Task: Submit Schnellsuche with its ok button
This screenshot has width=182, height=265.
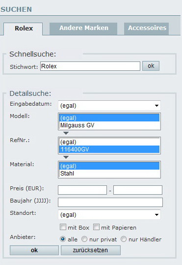Action: [151, 66]
